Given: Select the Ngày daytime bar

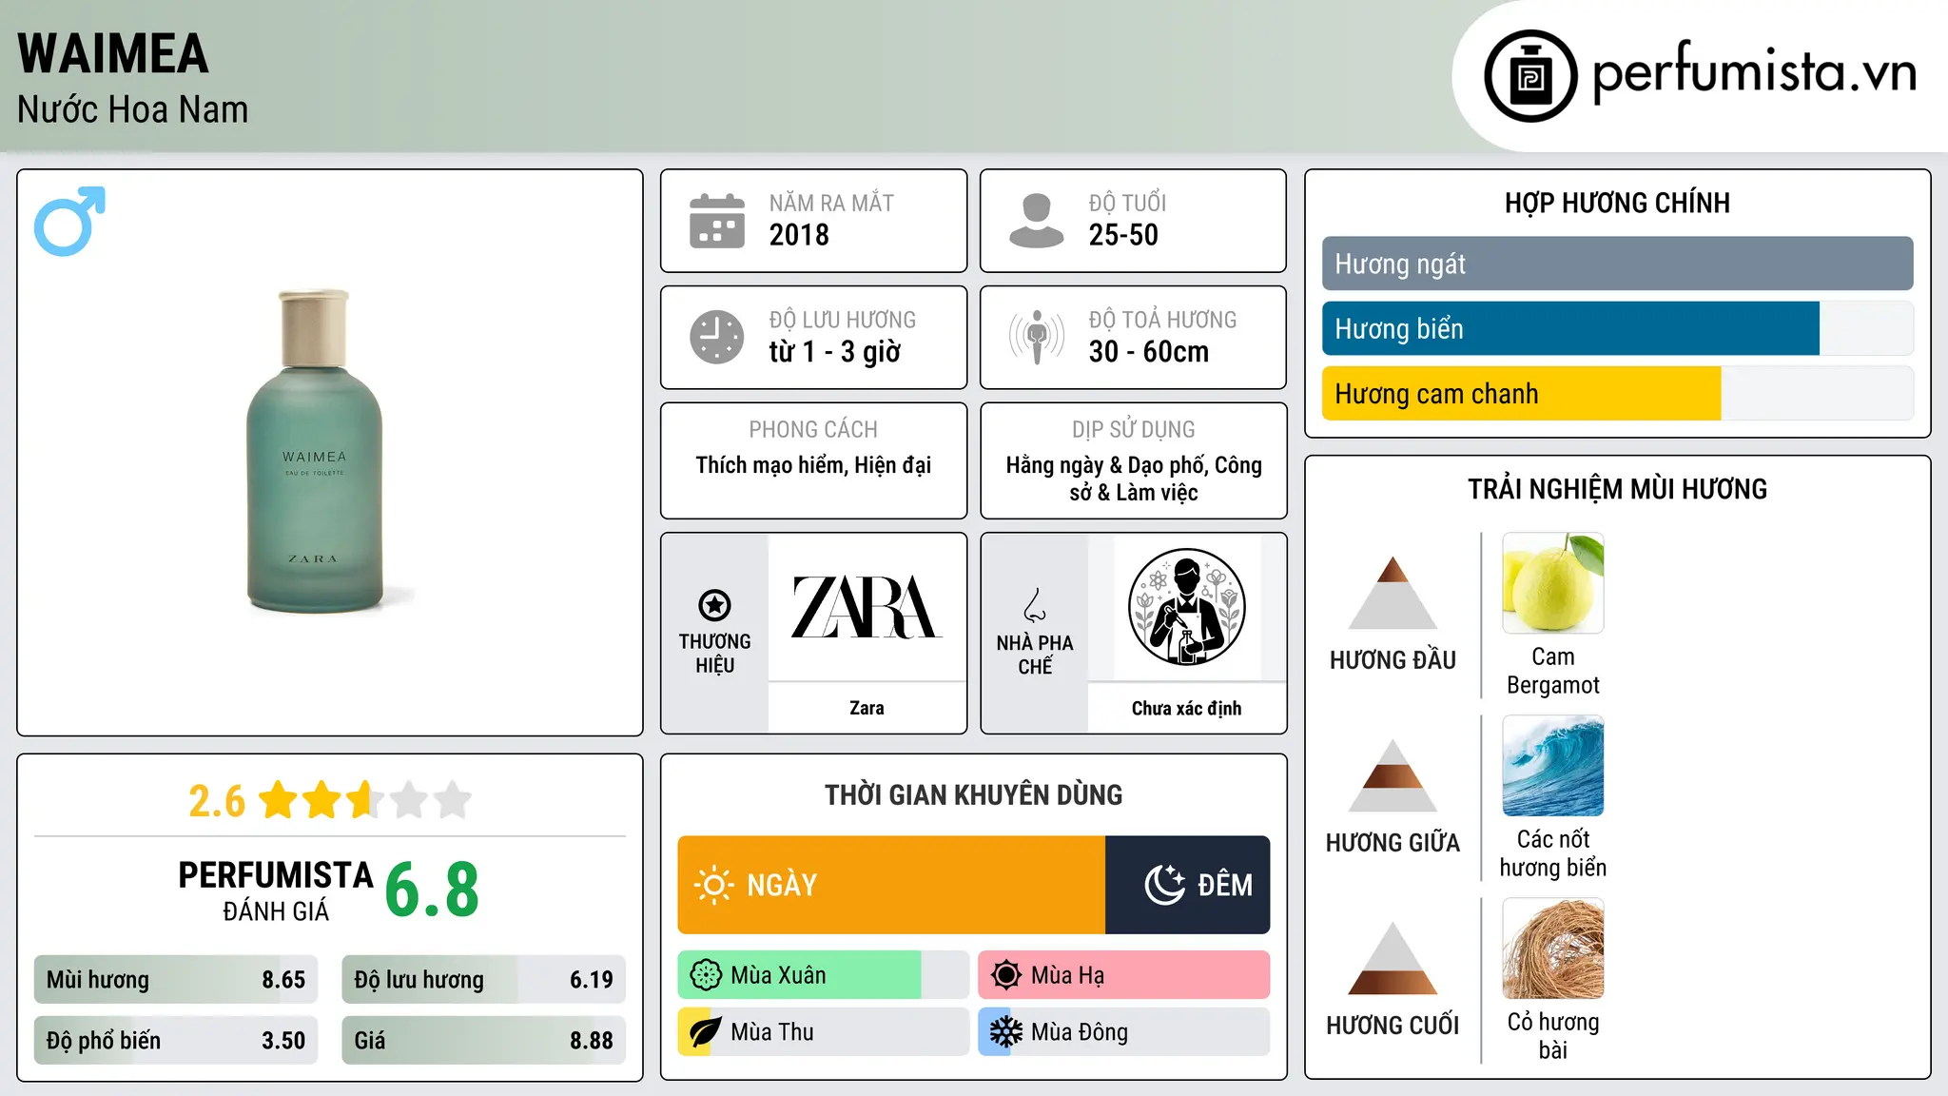Looking at the screenshot, I should point(891,885).
